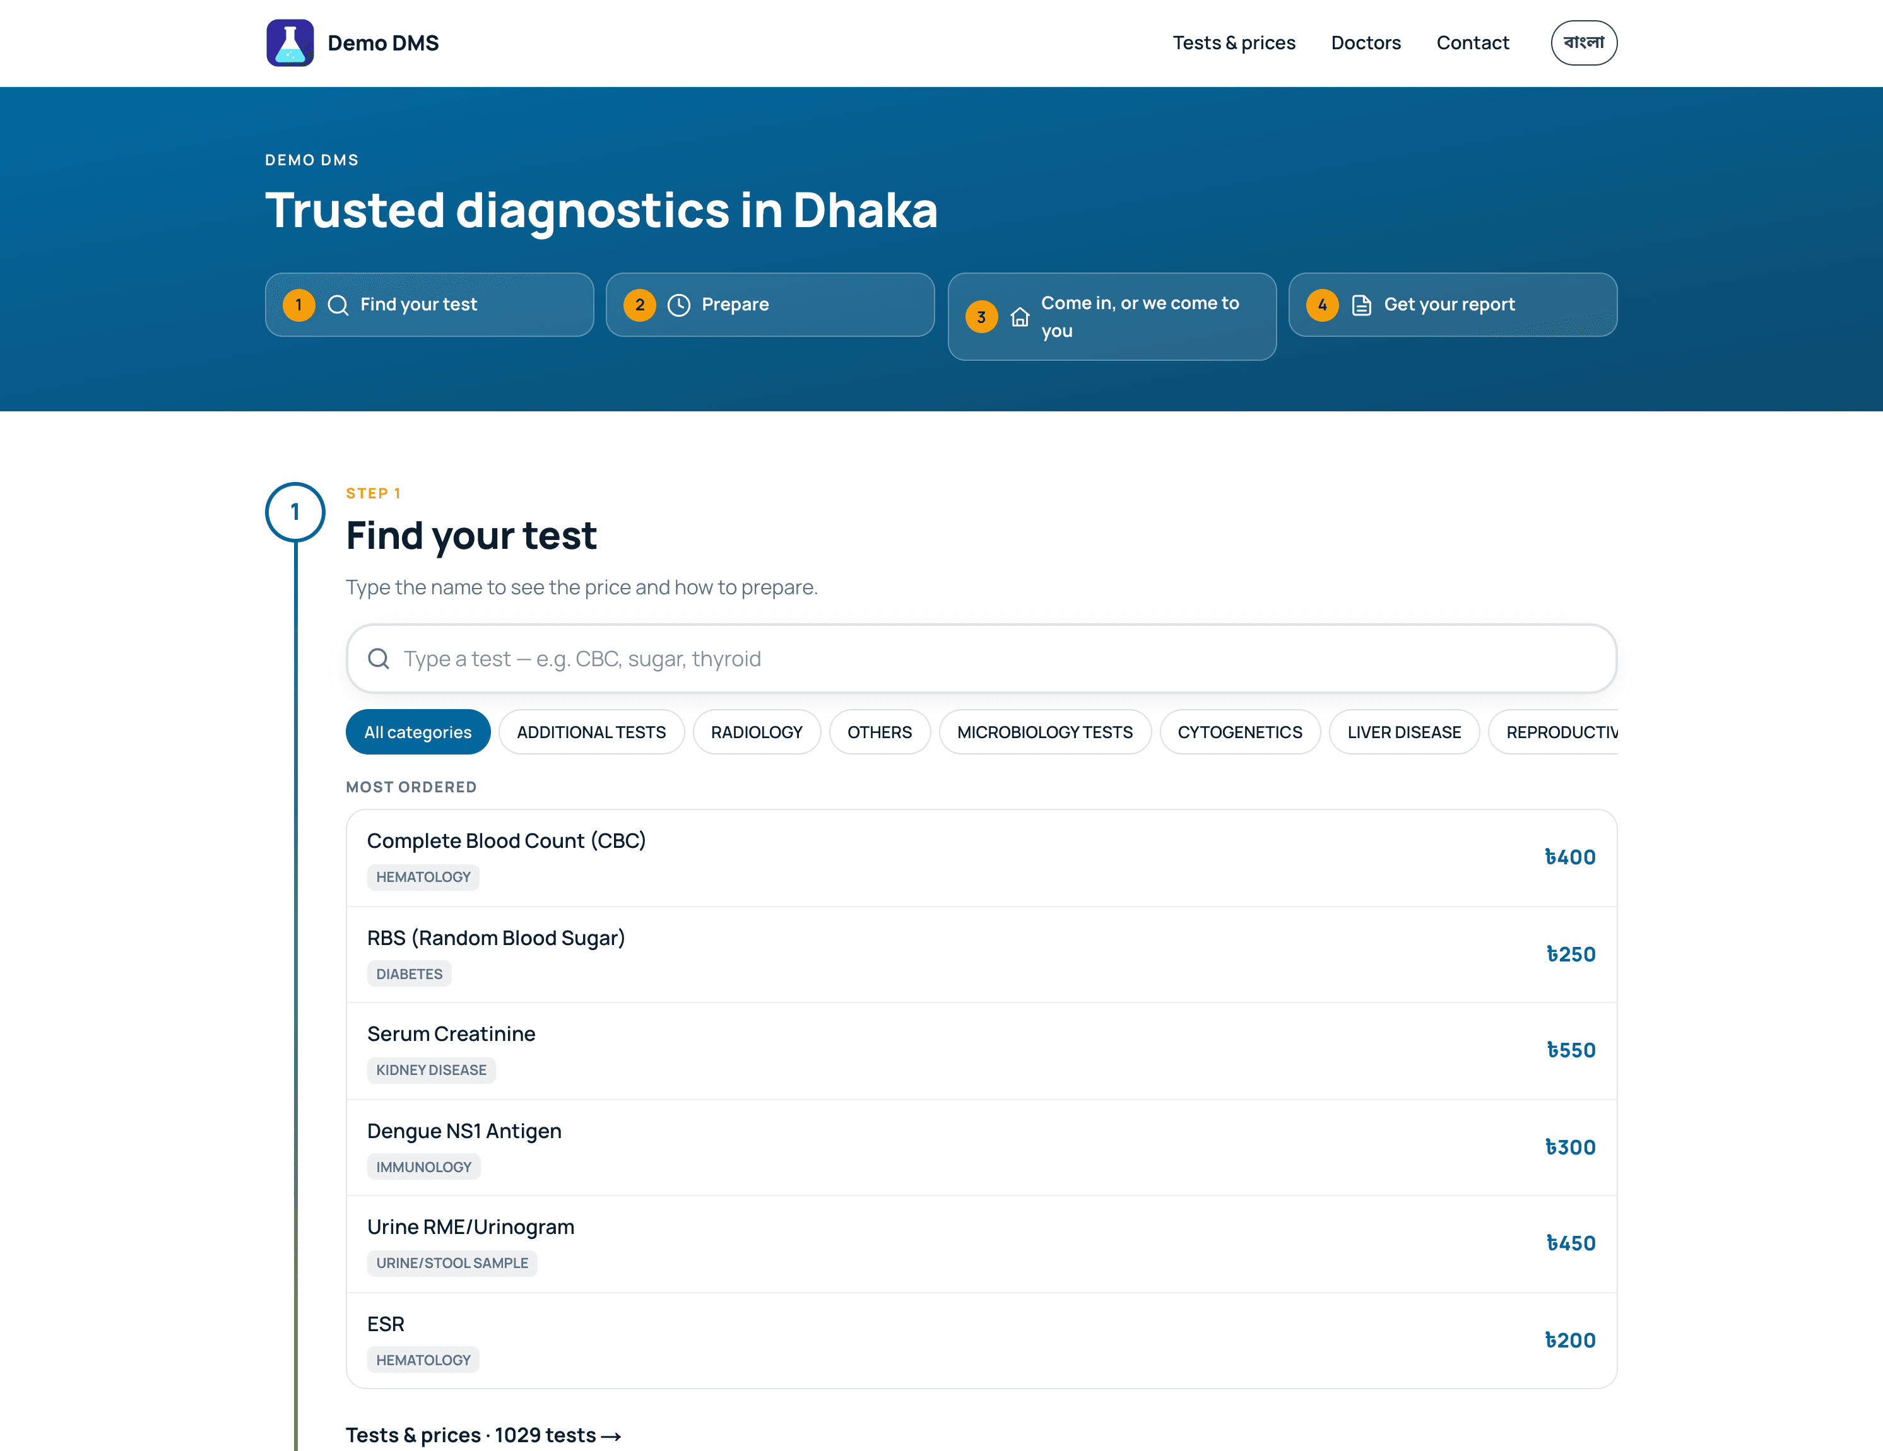
Task: Filter by OTHERS category
Action: point(880,732)
